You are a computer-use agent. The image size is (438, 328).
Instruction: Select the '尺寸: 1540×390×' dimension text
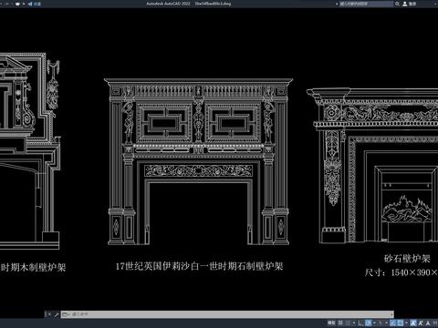point(401,272)
